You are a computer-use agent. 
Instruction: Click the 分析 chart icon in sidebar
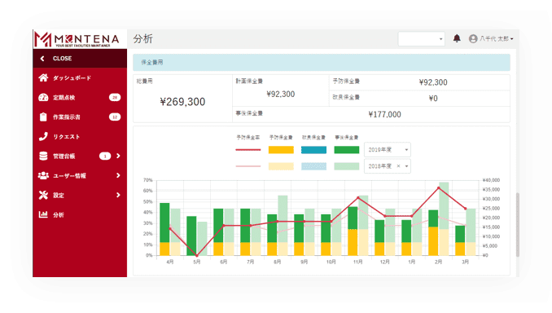click(43, 214)
